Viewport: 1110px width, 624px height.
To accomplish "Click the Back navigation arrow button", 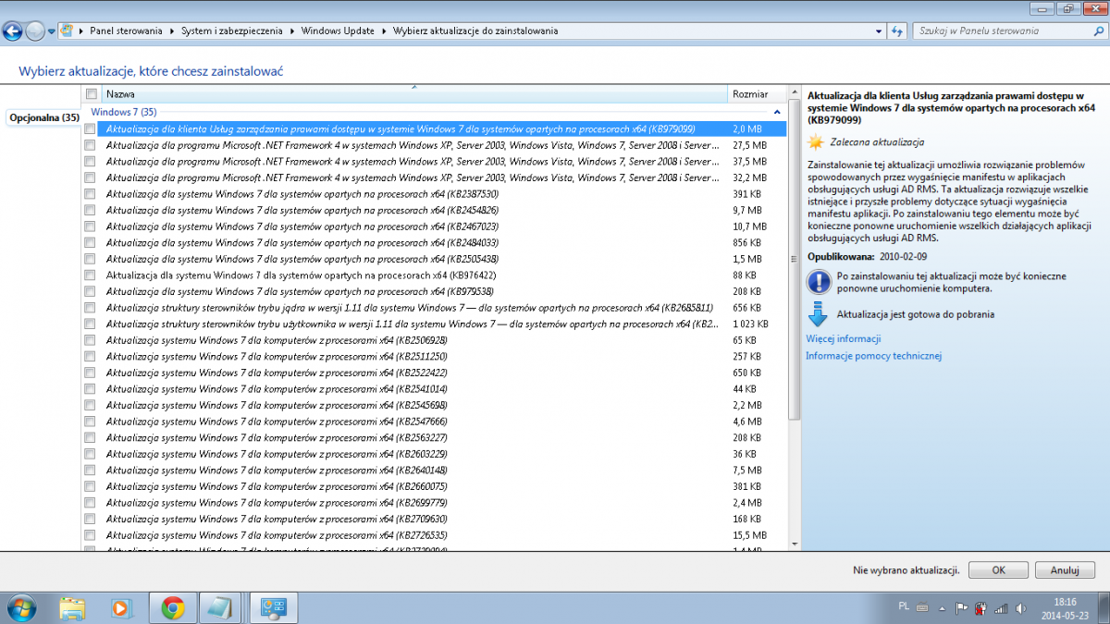I will [13, 31].
